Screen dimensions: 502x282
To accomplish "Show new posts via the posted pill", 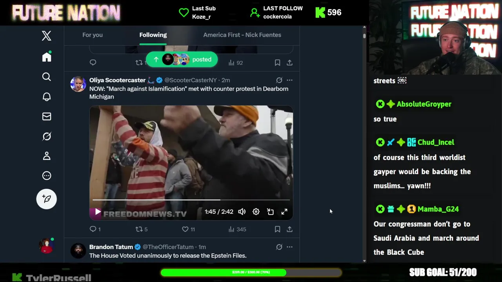I will (182, 59).
